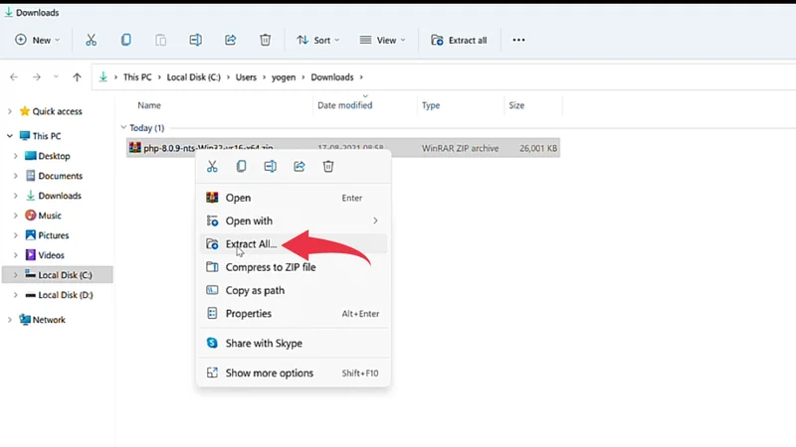Open the Sort dropdown

pyautogui.click(x=317, y=40)
